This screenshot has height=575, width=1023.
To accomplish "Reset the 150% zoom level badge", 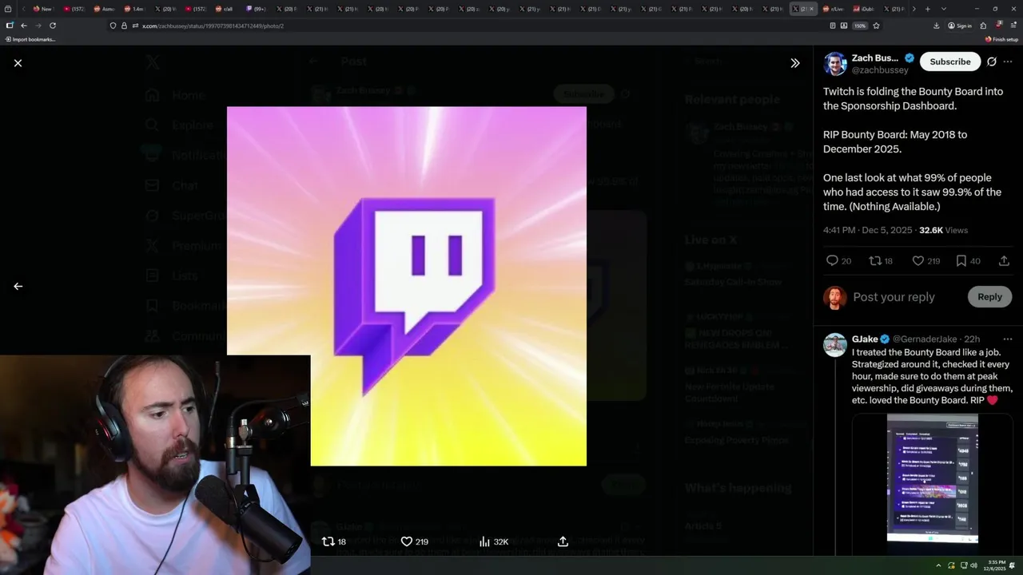I will [x=859, y=26].
